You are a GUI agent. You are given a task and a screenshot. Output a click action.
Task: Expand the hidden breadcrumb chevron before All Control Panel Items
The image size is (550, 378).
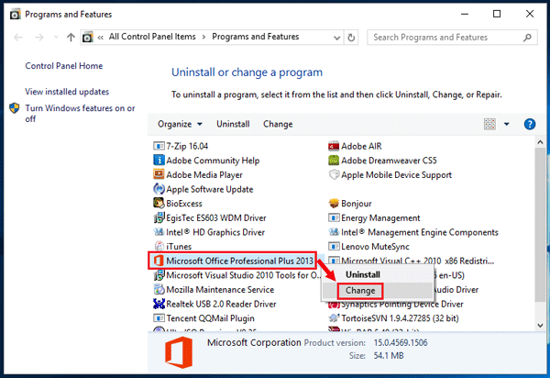[101, 38]
